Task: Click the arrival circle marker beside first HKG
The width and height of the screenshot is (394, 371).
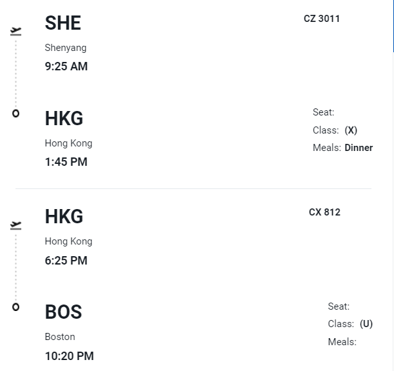Action: (x=15, y=113)
